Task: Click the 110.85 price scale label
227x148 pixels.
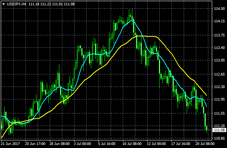Action: (219, 139)
